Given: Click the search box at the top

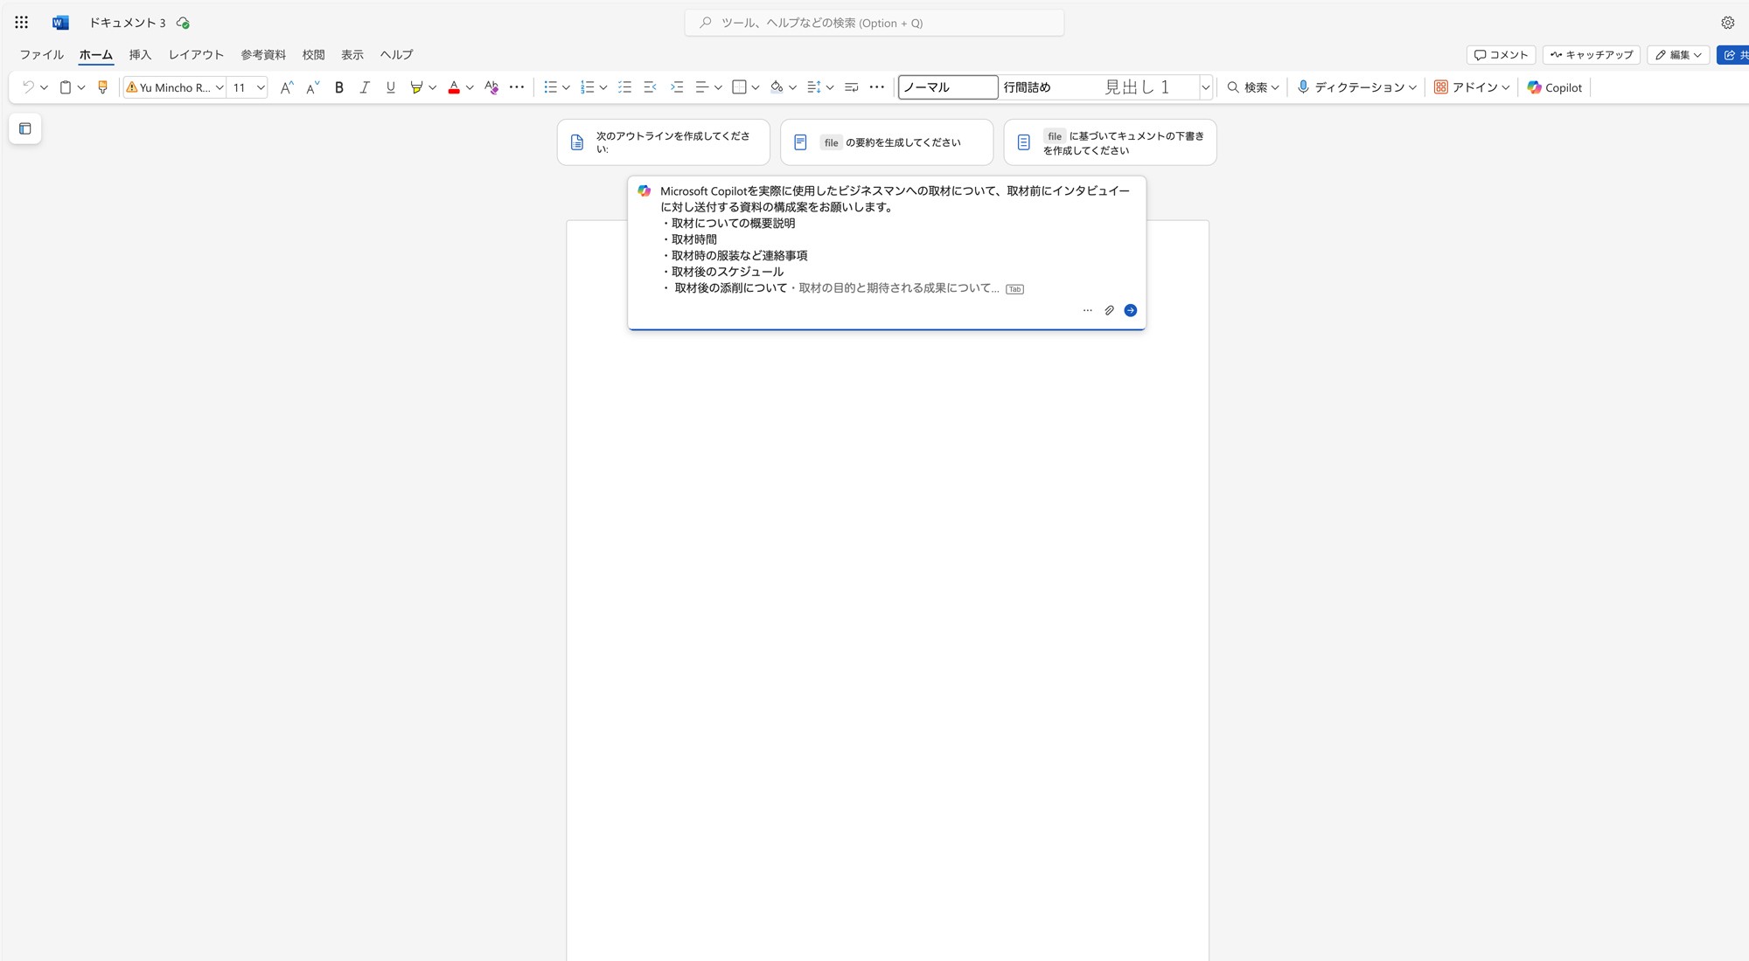Looking at the screenshot, I should 874,23.
